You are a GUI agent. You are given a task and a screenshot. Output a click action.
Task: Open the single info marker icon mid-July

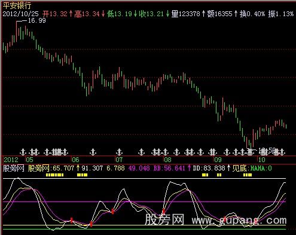(141, 152)
